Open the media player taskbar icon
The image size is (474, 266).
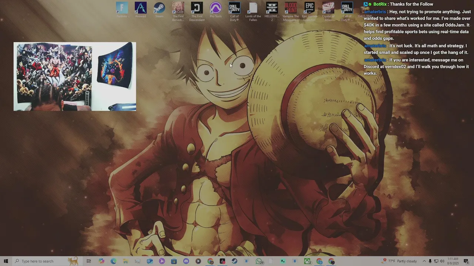(198, 261)
